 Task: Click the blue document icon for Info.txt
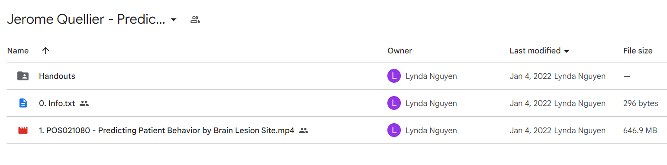coord(23,103)
